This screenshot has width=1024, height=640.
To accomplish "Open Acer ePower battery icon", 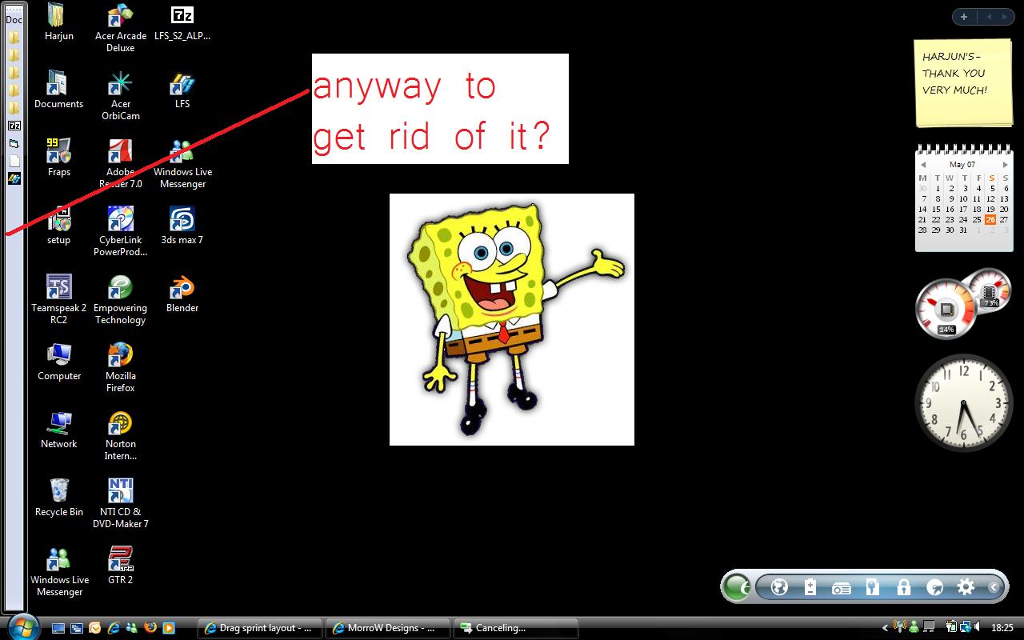I will [x=810, y=588].
